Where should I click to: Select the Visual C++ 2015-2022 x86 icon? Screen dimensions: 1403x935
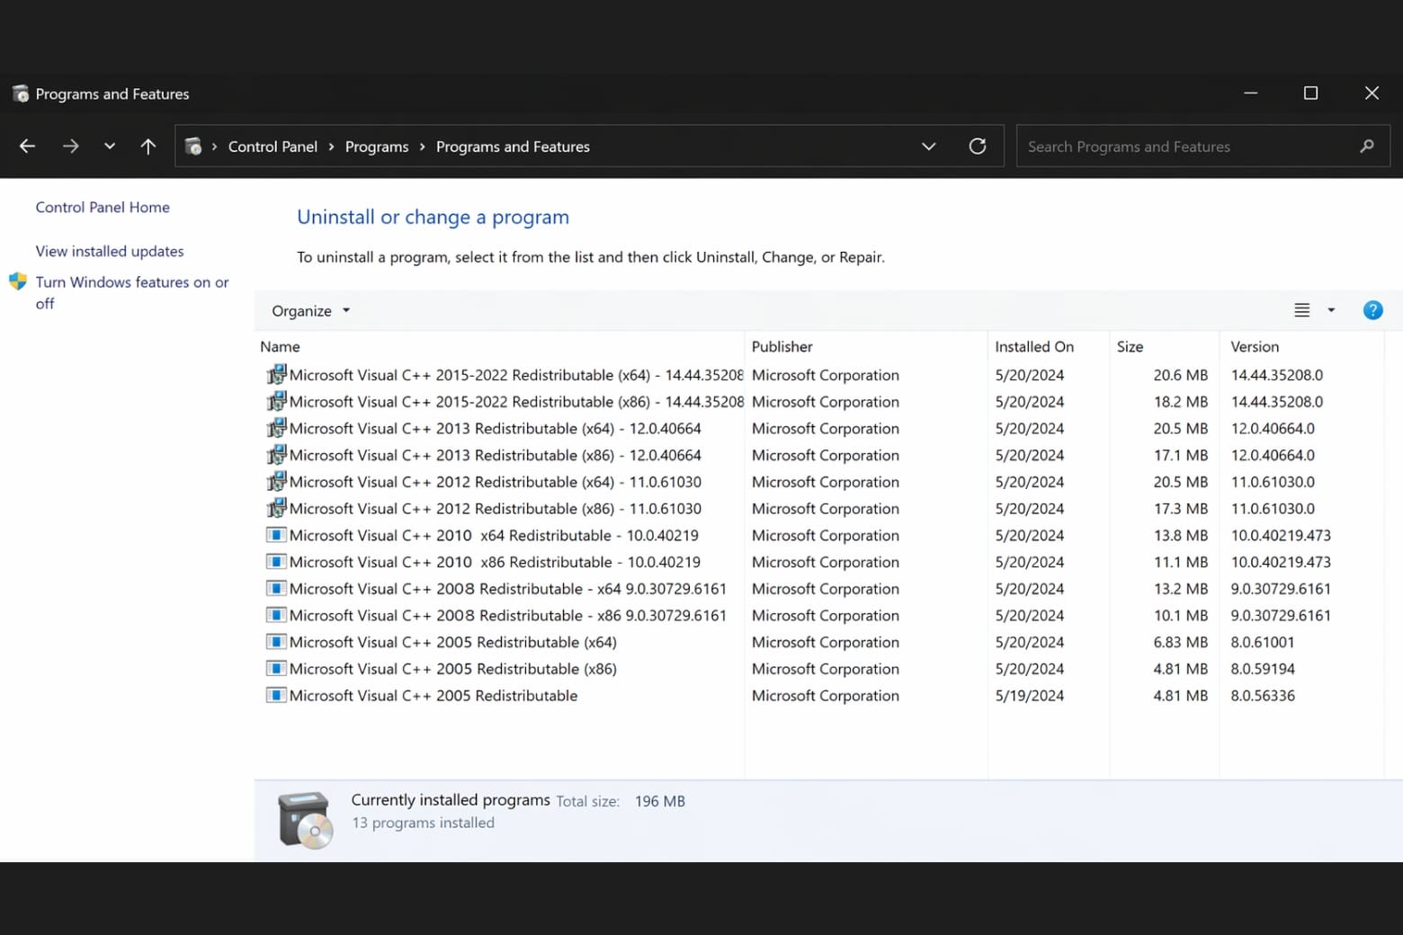276,401
